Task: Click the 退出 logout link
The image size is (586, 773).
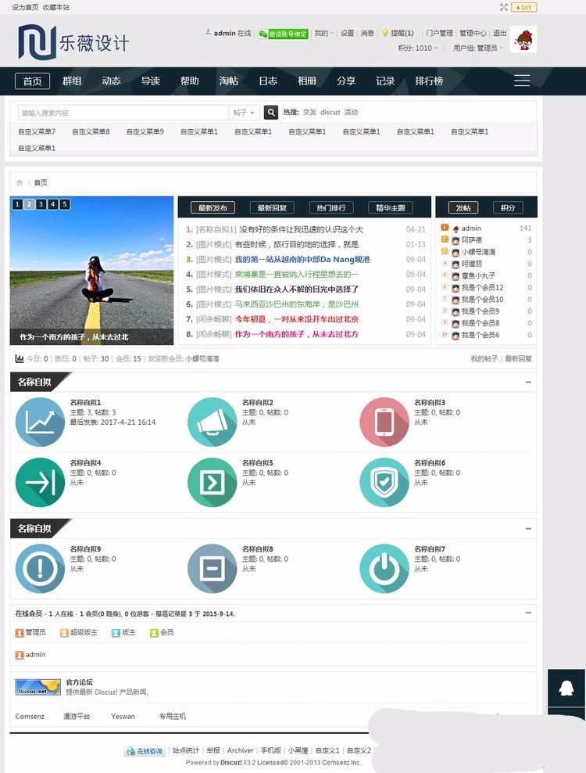Action: pyautogui.click(x=500, y=33)
